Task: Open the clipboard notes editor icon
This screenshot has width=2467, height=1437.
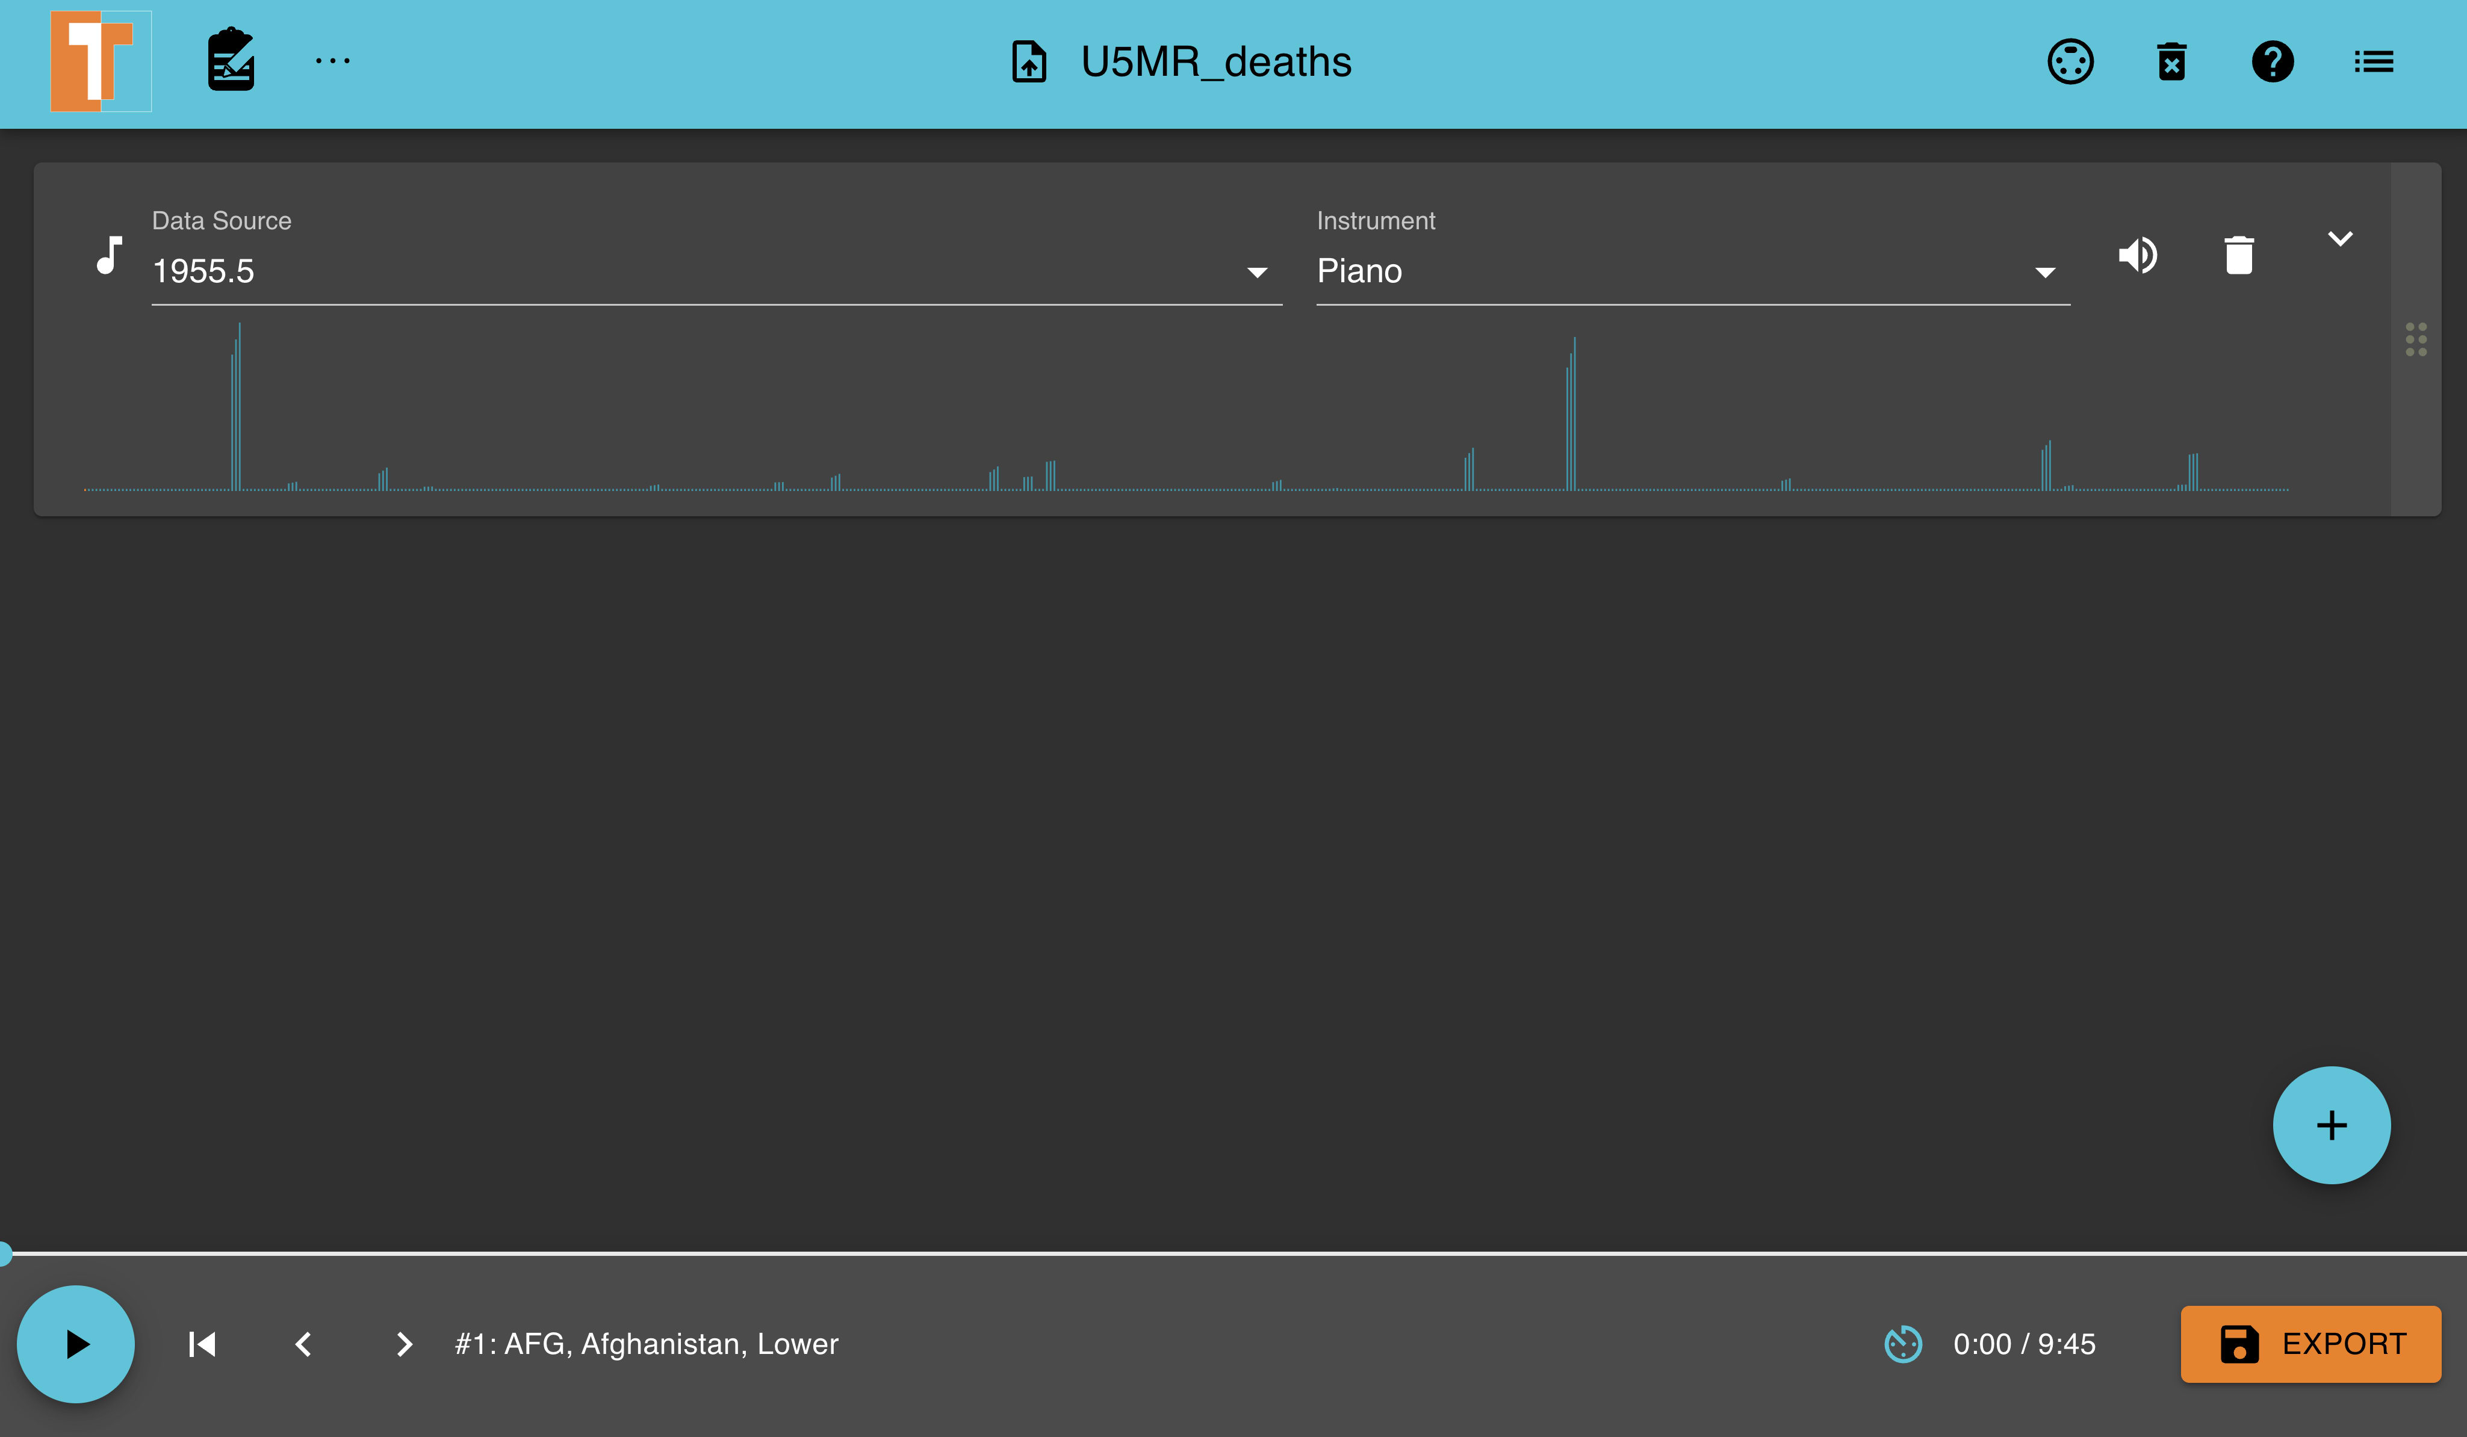Action: click(231, 61)
